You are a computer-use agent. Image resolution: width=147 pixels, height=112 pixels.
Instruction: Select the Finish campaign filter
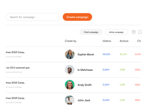91,32
